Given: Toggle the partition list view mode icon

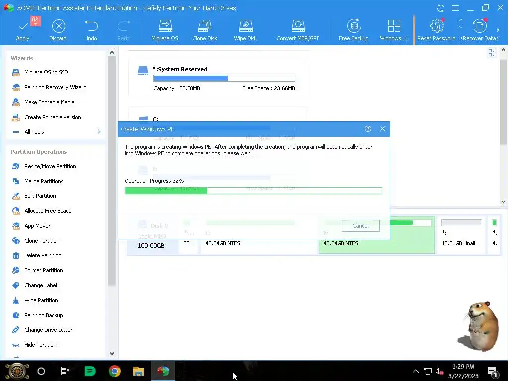Looking at the screenshot, I should 492,53.
